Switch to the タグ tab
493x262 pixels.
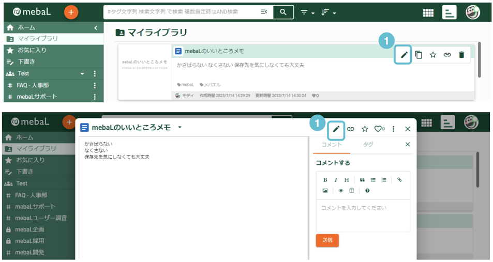[x=368, y=145]
